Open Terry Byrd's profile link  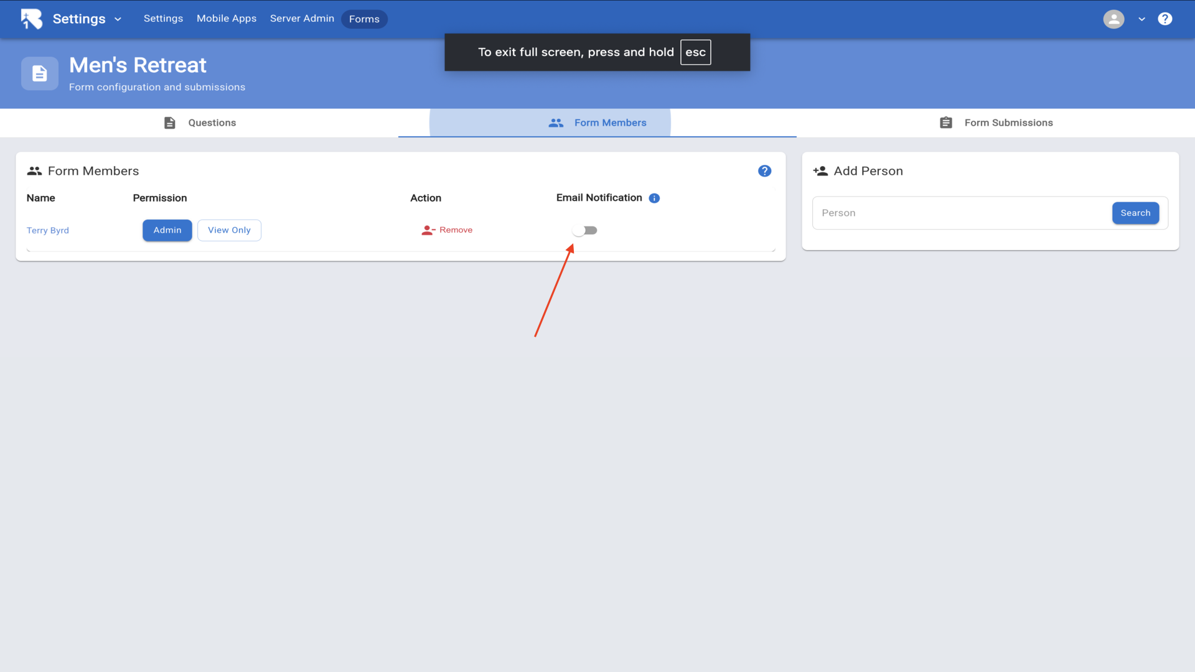(48, 230)
